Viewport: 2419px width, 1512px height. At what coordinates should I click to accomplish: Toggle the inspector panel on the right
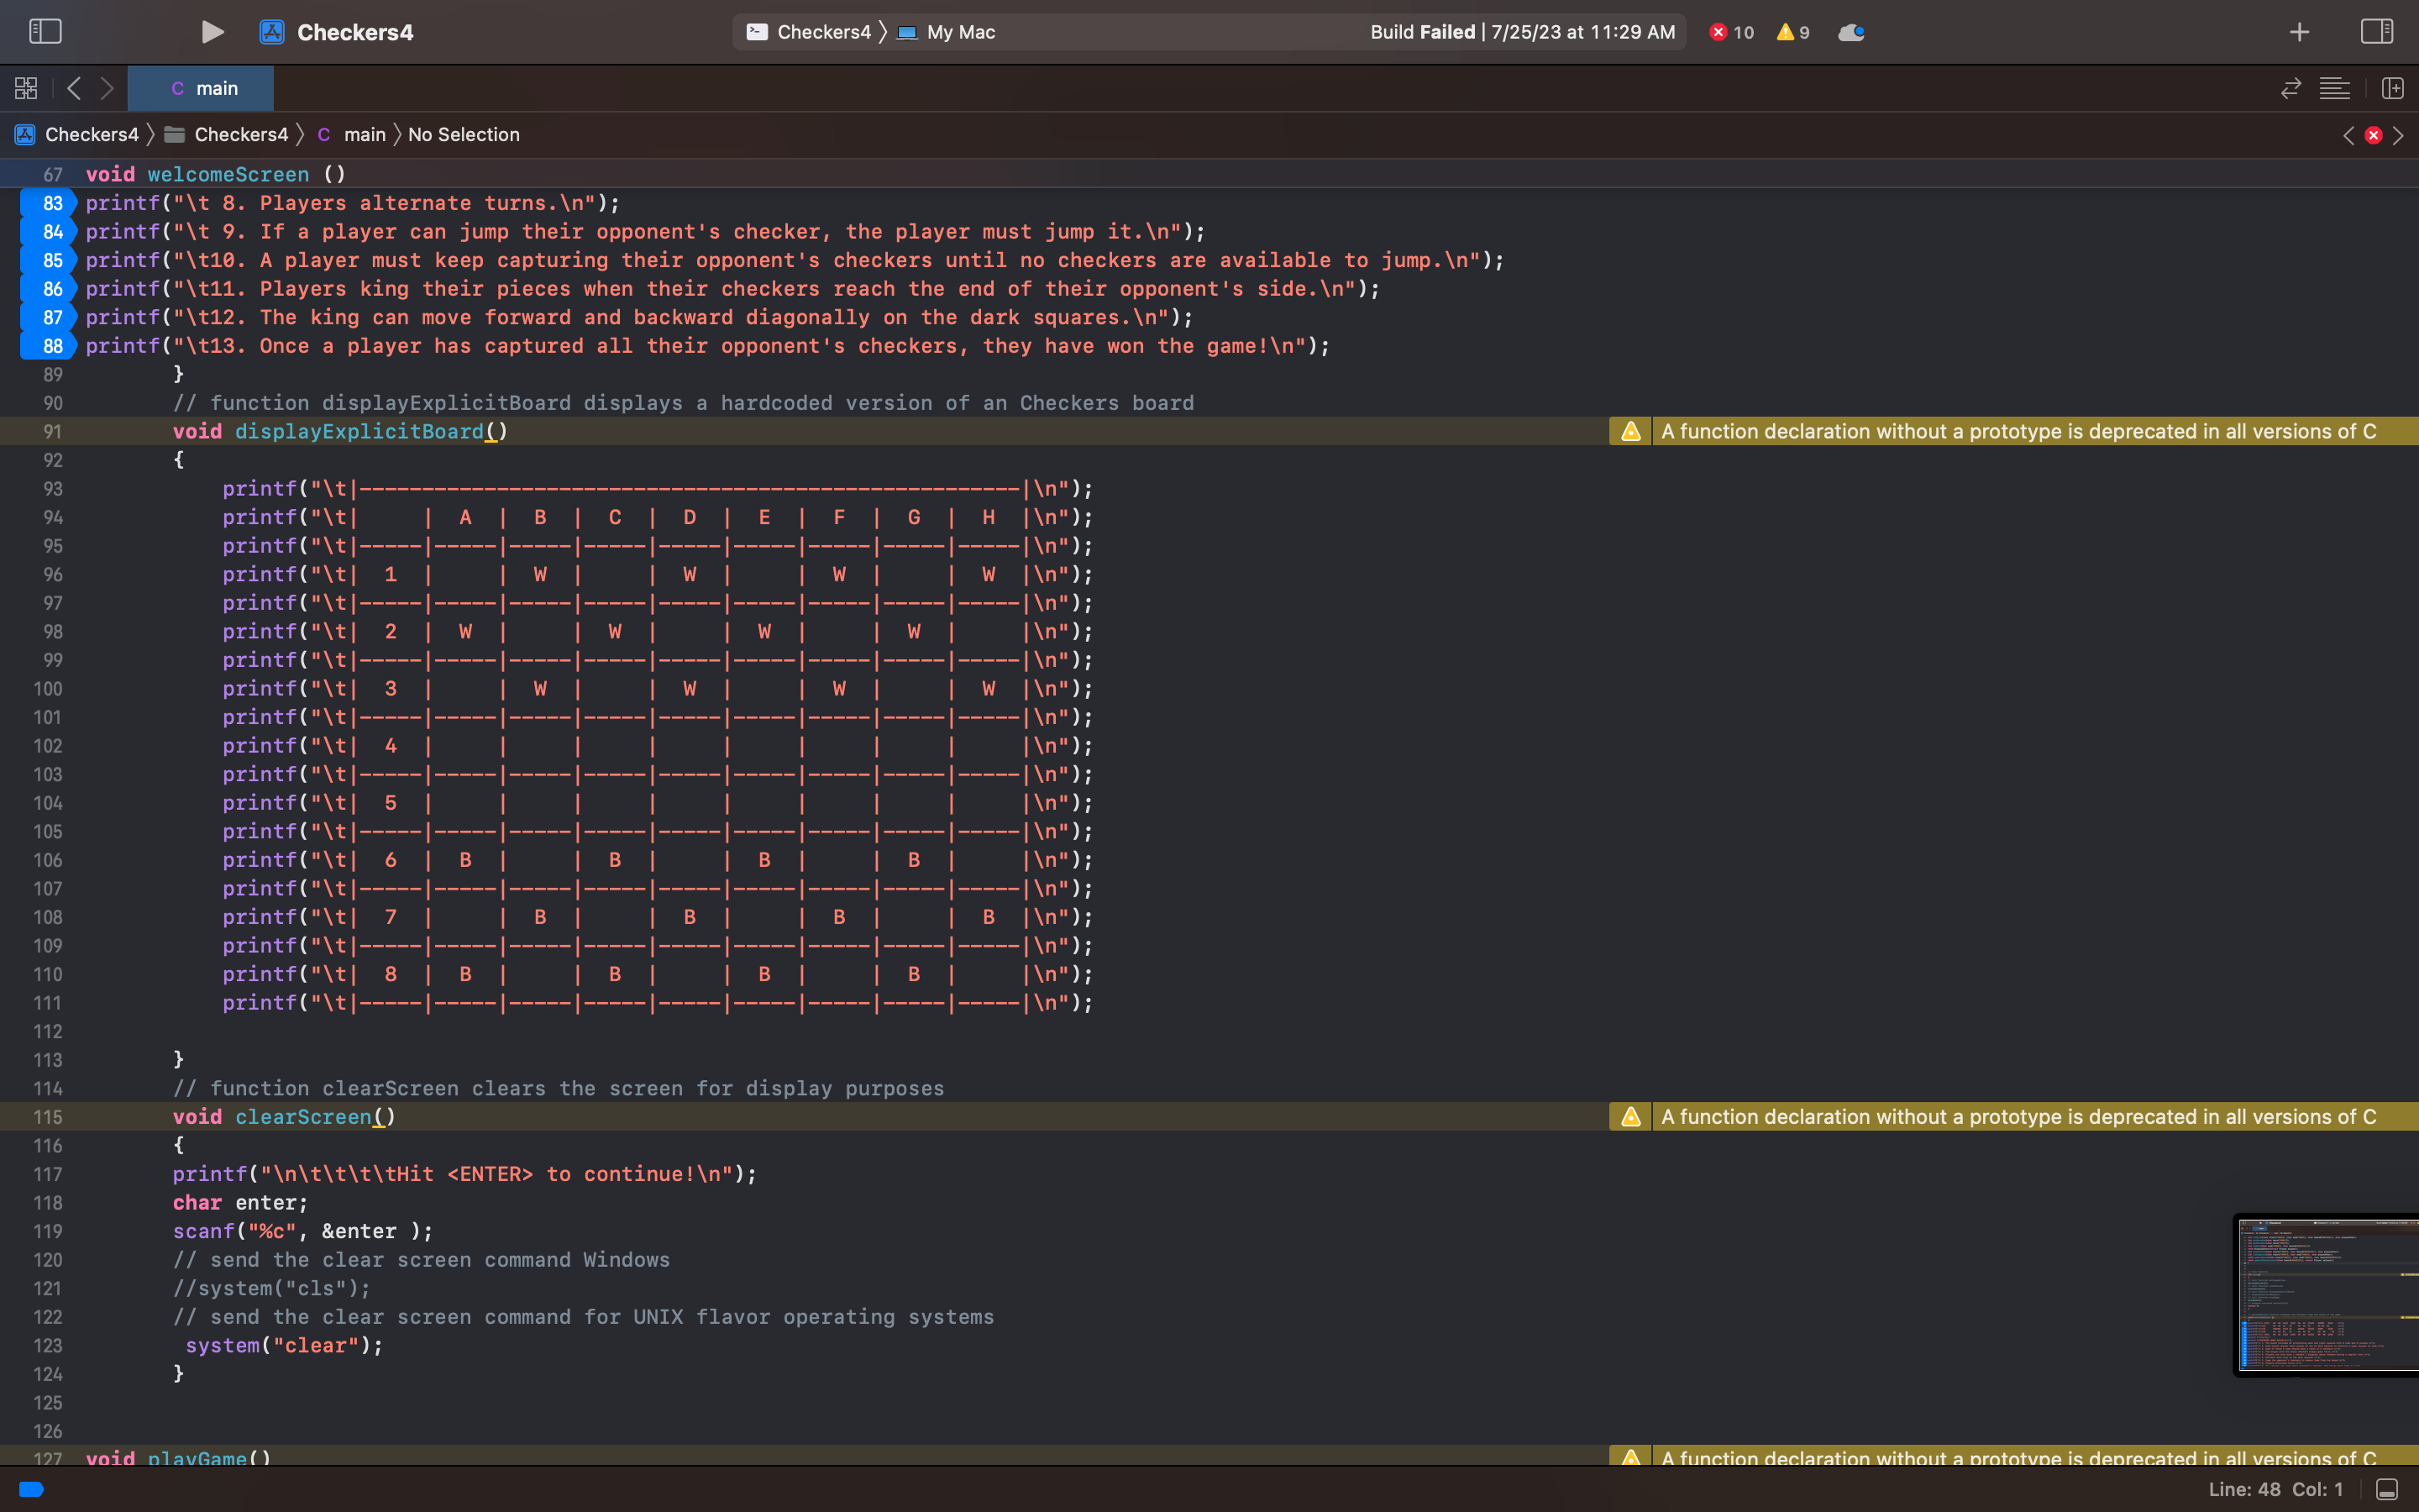click(x=2376, y=31)
